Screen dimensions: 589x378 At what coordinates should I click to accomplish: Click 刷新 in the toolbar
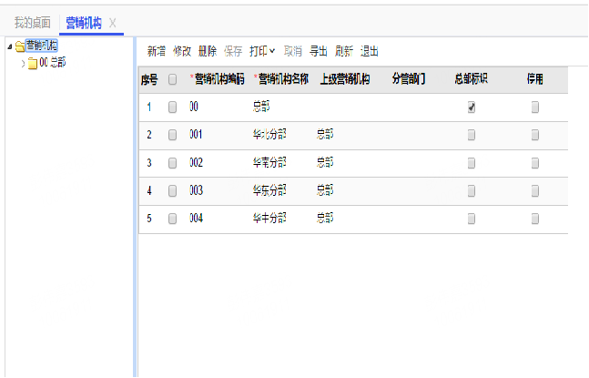pyautogui.click(x=344, y=52)
